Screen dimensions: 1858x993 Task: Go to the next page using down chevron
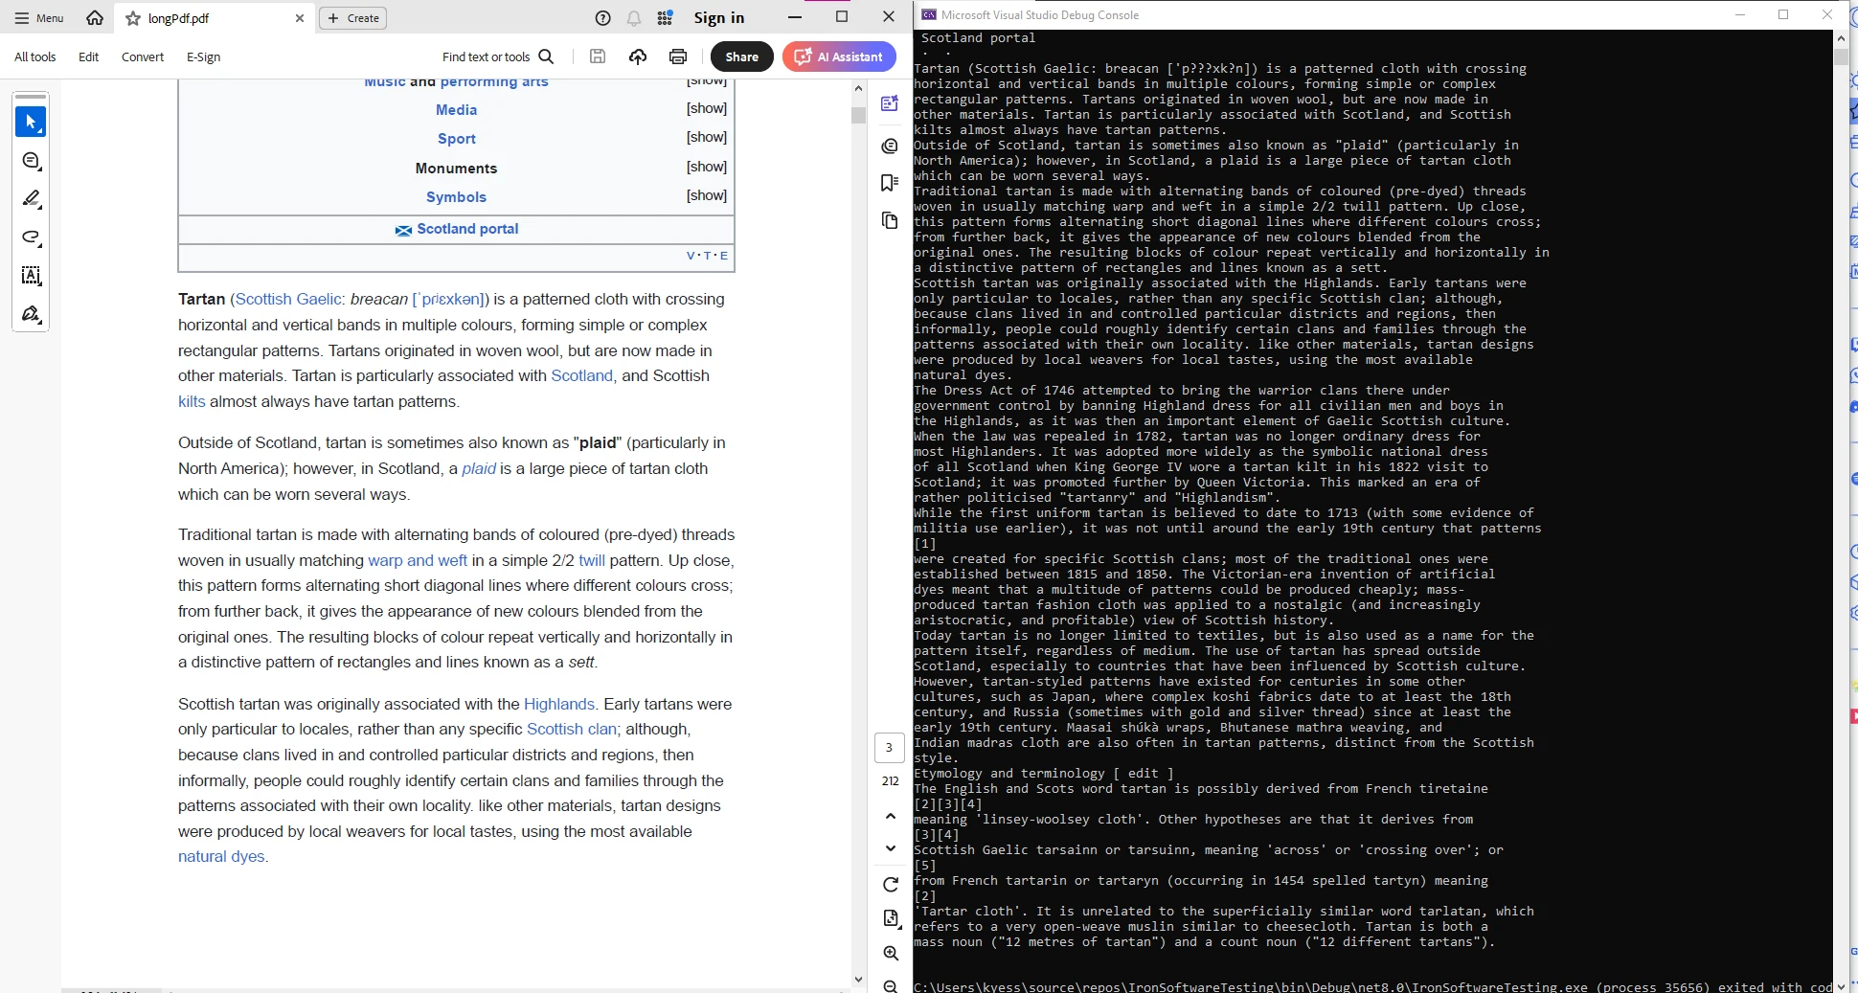tap(891, 848)
